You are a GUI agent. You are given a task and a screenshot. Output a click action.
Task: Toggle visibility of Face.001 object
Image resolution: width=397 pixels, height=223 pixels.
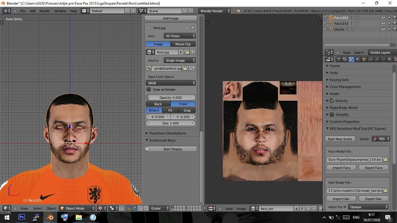point(383,17)
